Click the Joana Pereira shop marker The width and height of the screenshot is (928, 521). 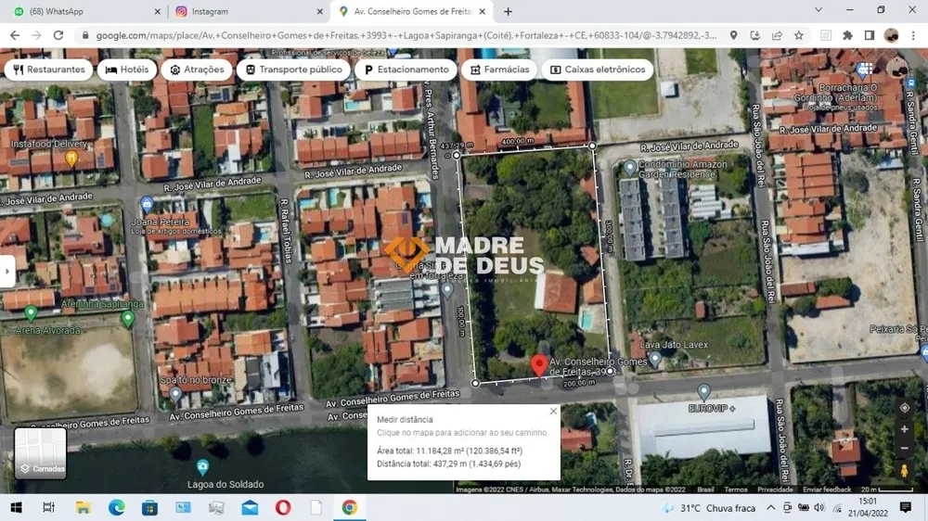147,205
